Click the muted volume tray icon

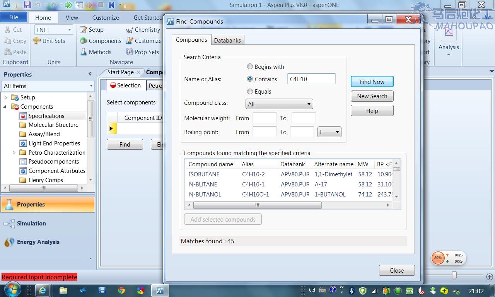(422, 290)
